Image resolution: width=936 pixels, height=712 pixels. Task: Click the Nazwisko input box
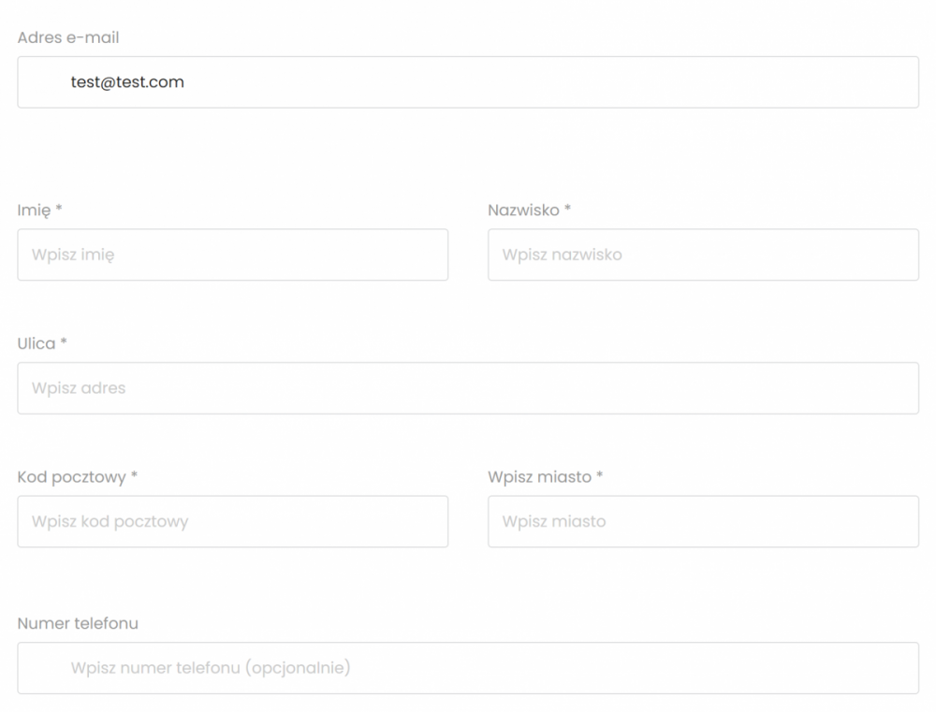click(x=703, y=254)
